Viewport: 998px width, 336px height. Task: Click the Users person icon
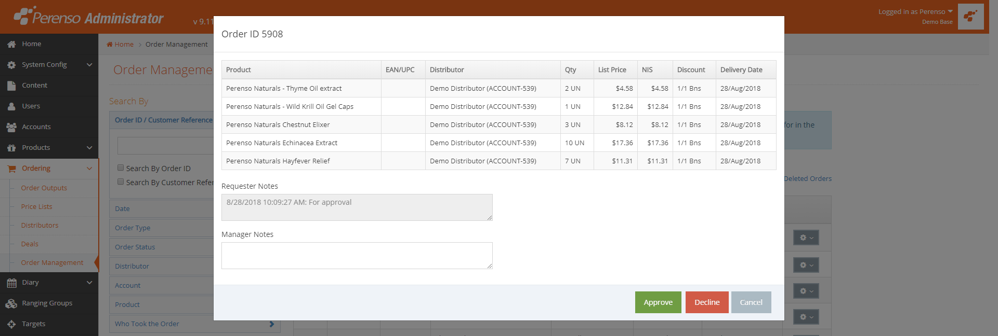pyautogui.click(x=11, y=106)
